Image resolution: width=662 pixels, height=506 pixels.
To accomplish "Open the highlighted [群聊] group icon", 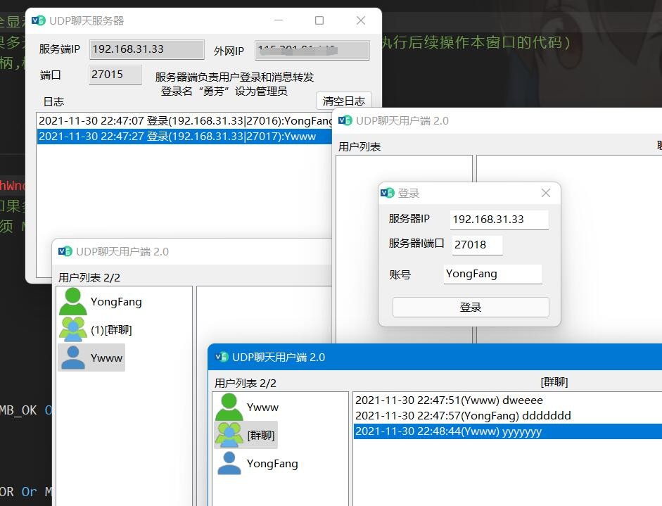I will (x=229, y=436).
